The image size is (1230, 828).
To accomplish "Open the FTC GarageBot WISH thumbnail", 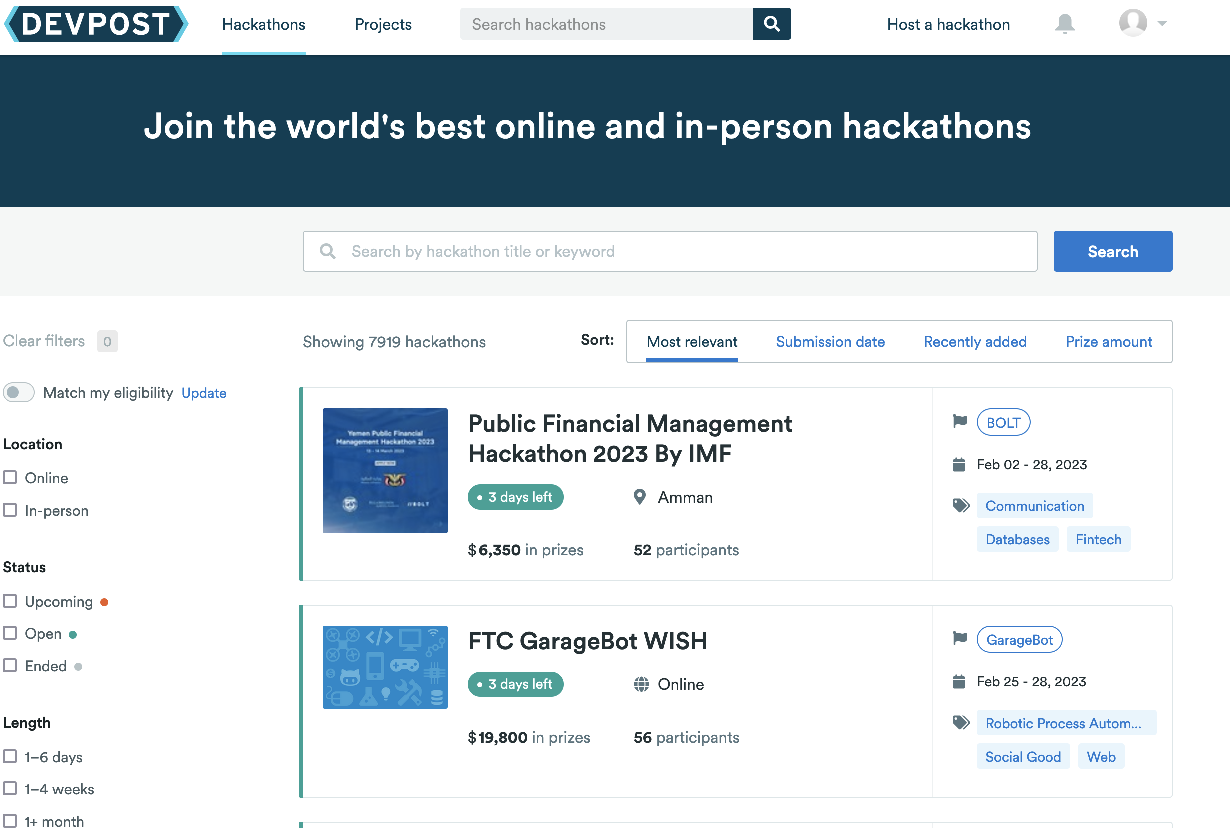I will point(385,667).
